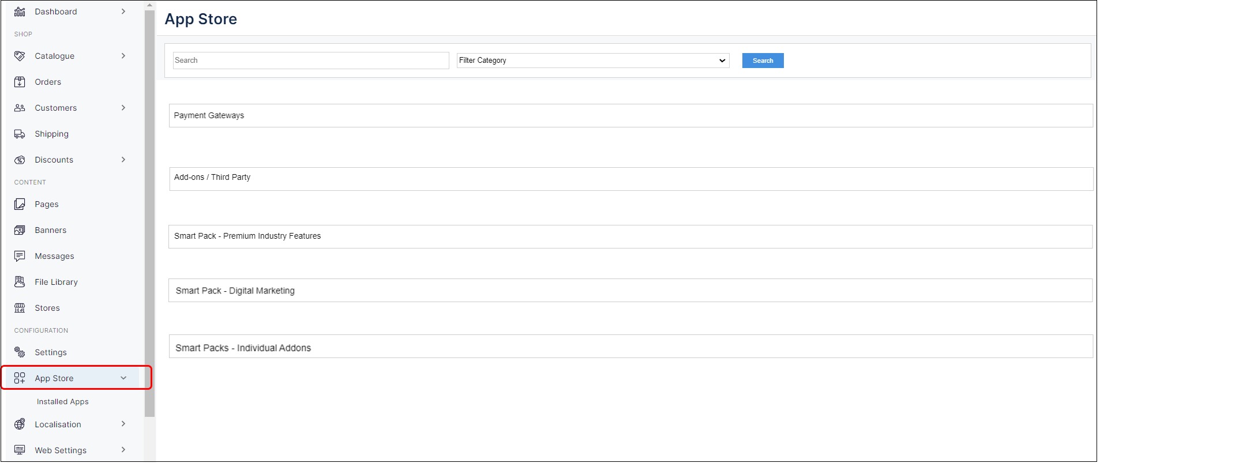The height and width of the screenshot is (463, 1239).
Task: Click the sidebar vertical scrollbar
Action: tap(149, 213)
